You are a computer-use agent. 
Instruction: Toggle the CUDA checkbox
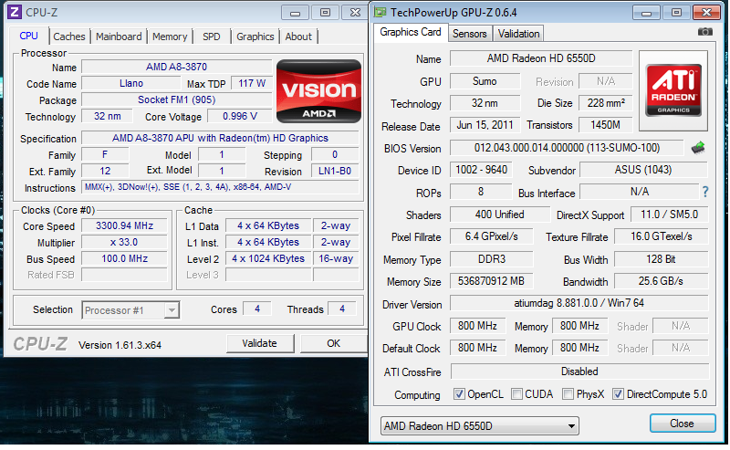tap(516, 394)
